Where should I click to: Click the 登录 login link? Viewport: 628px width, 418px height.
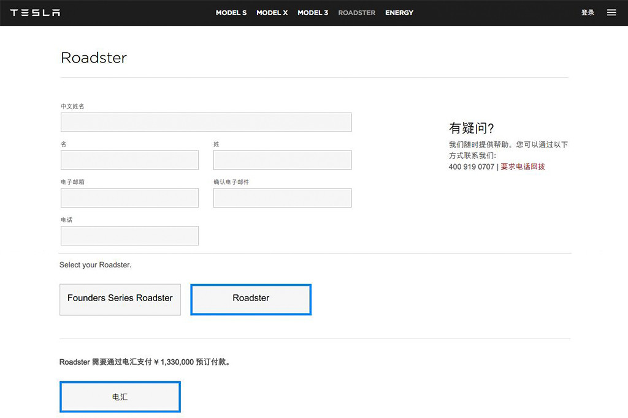tap(588, 13)
